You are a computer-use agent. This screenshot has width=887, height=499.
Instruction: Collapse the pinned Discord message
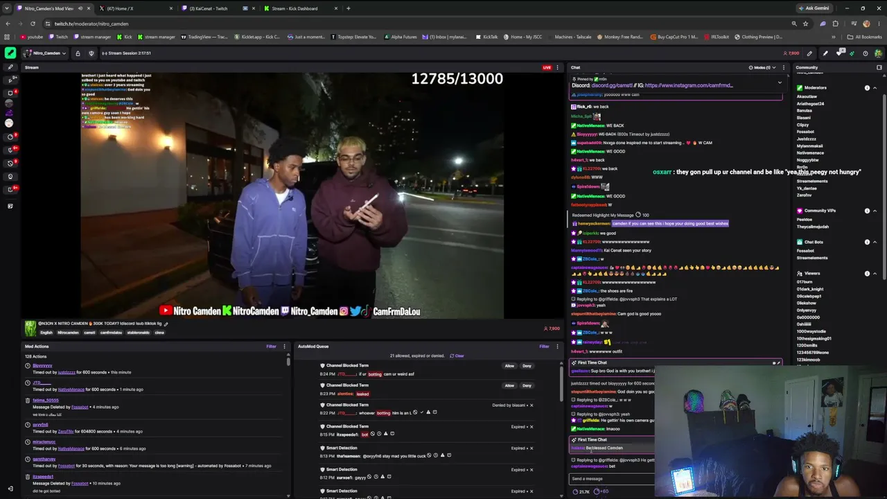pyautogui.click(x=780, y=82)
